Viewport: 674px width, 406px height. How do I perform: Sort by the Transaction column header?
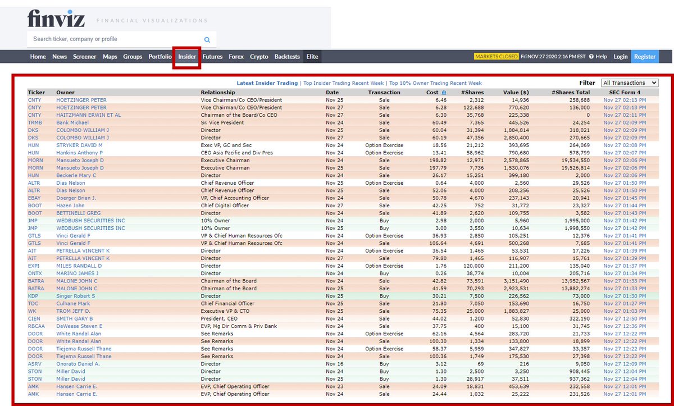tap(384, 92)
